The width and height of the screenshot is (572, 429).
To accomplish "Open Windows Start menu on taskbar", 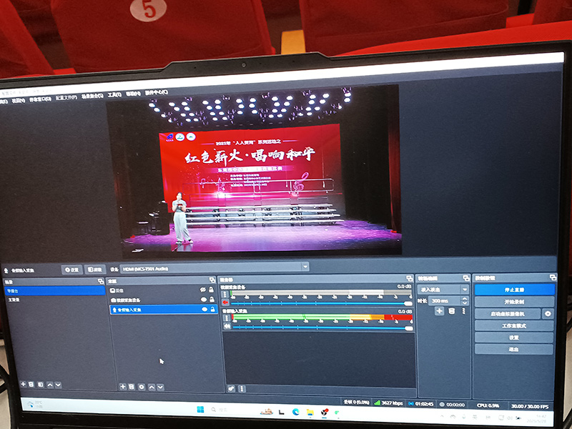I will [199, 409].
